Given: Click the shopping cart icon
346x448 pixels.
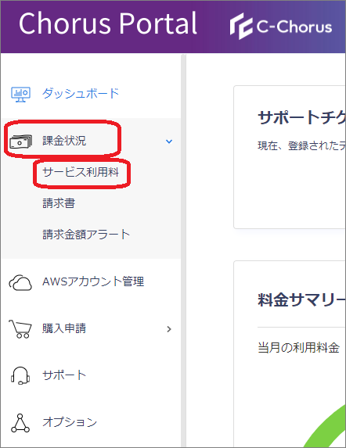Looking at the screenshot, I should click(20, 329).
